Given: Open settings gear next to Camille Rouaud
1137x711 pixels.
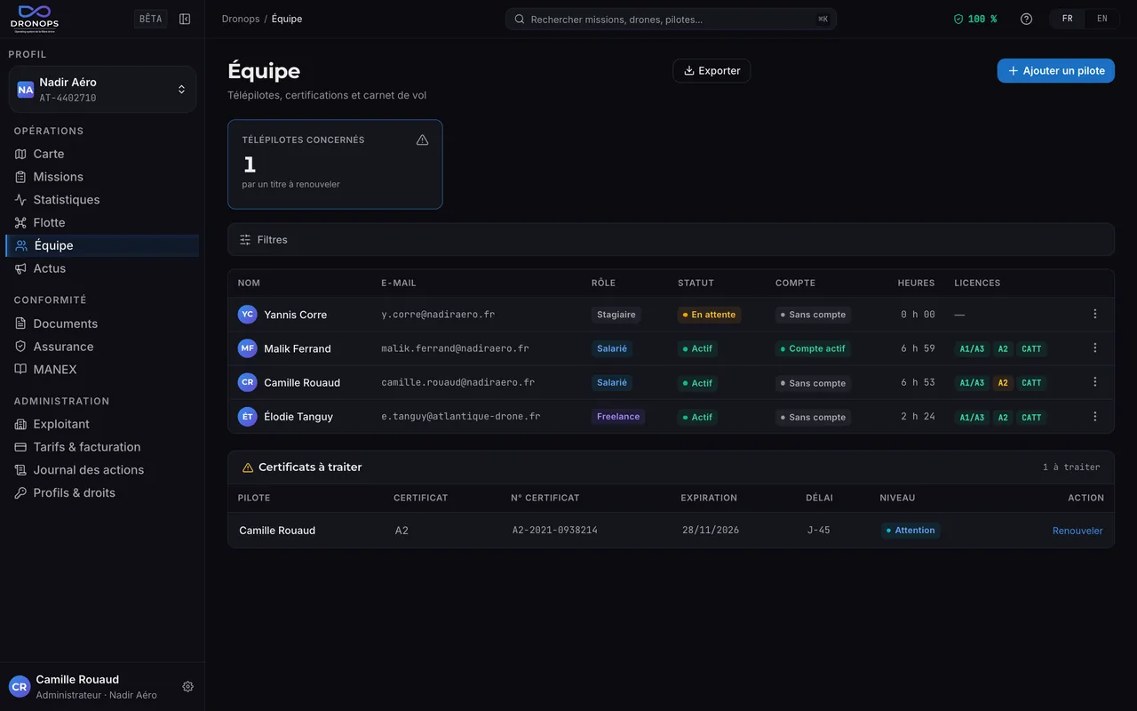Looking at the screenshot, I should (187, 687).
